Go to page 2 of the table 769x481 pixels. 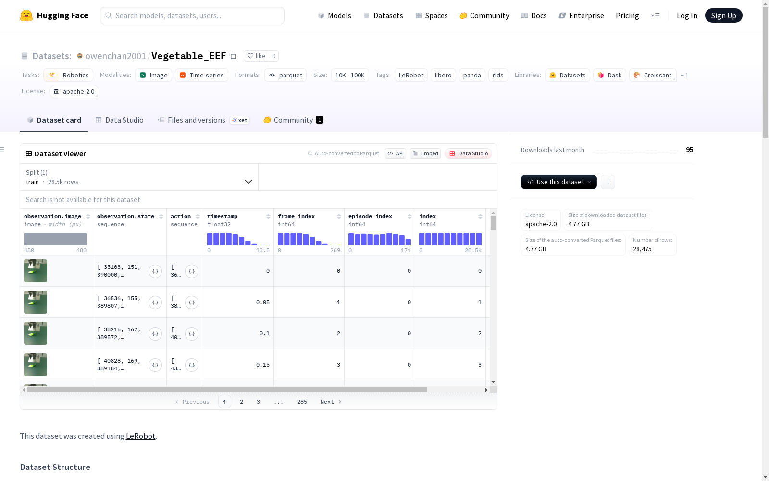pos(241,402)
